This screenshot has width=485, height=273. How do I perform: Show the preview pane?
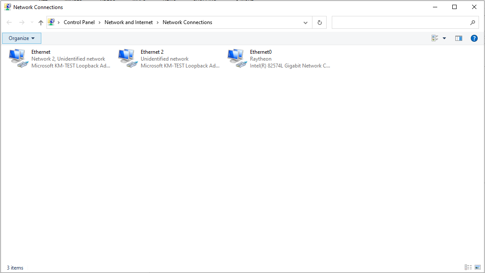tap(458, 38)
